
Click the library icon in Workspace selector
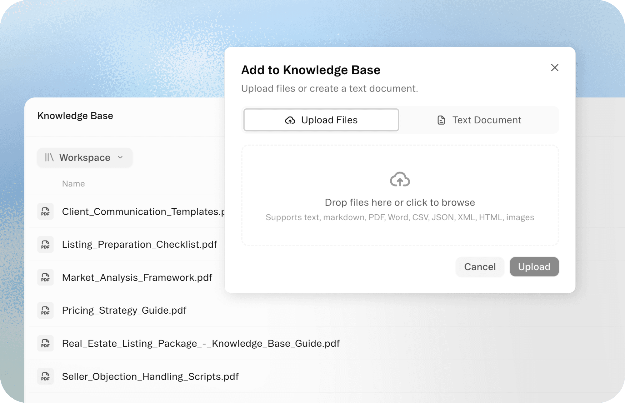[49, 157]
